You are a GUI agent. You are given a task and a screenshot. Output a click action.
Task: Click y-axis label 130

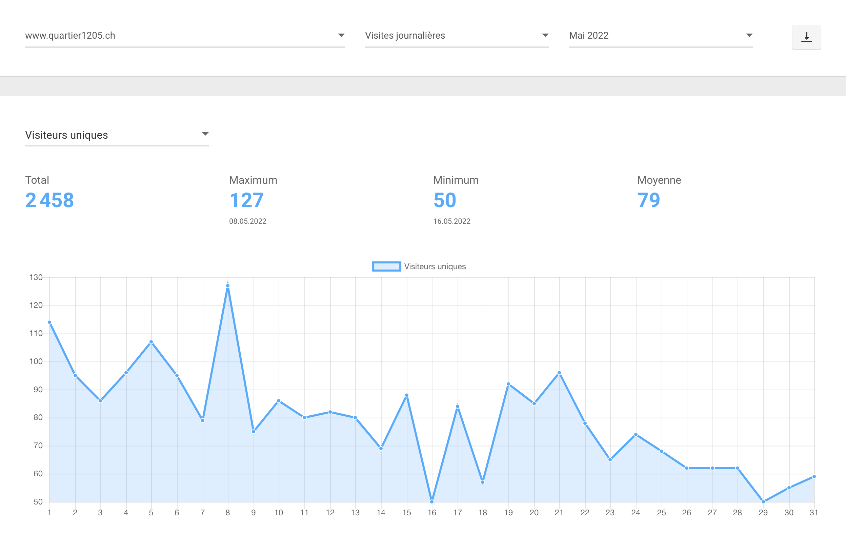[x=36, y=277]
